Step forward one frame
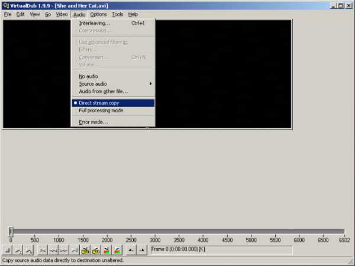Image resolution: width=355 pixels, height=266 pixels. (64, 251)
